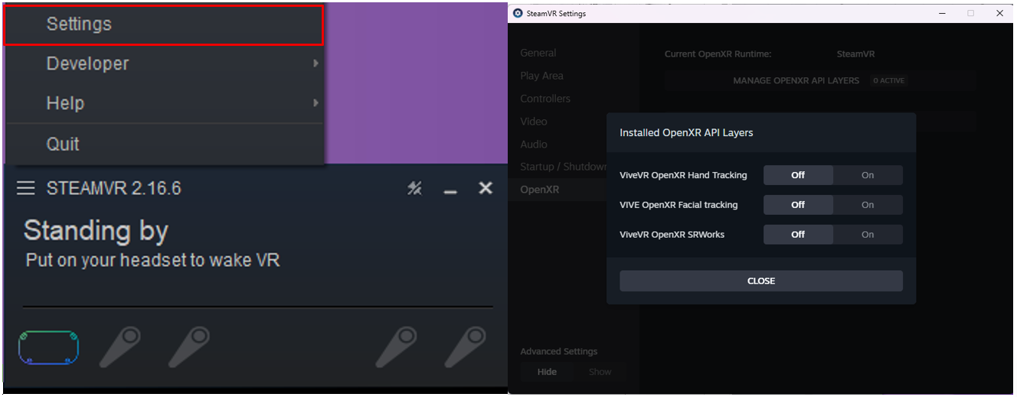Viewport: 1017px width, 397px height.
Task: Close the SteamVR Settings window
Action: pyautogui.click(x=999, y=13)
